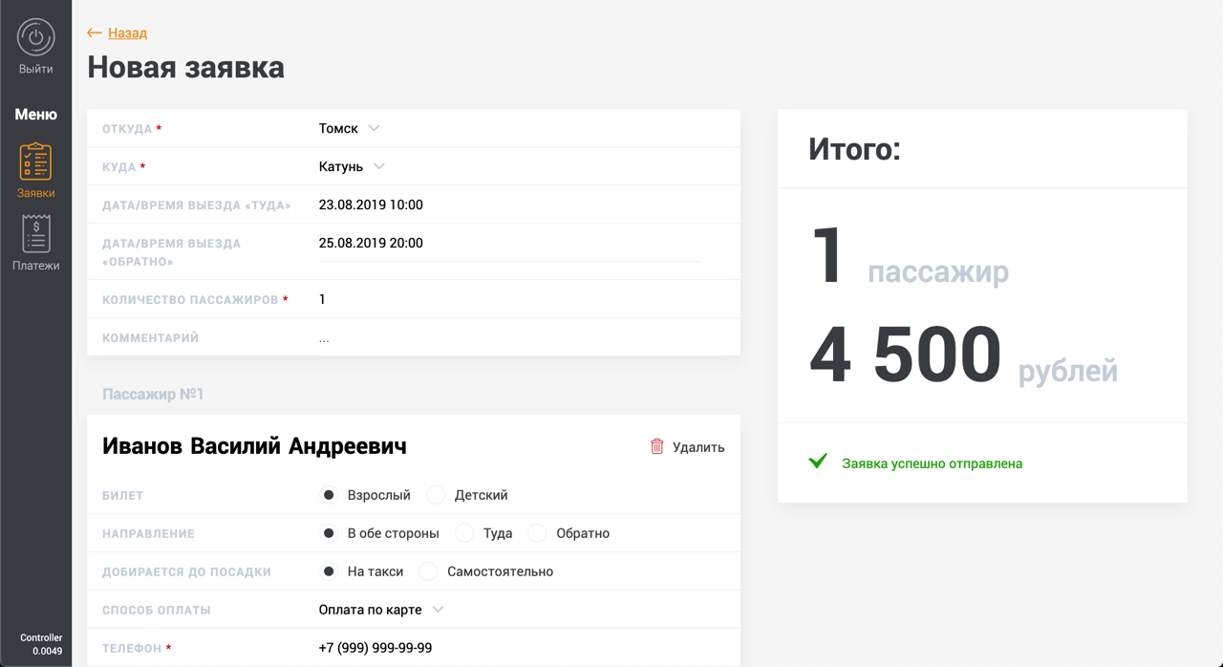Image resolution: width=1223 pixels, height=667 pixels.
Task: Go back using the Назад link
Action: (127, 32)
